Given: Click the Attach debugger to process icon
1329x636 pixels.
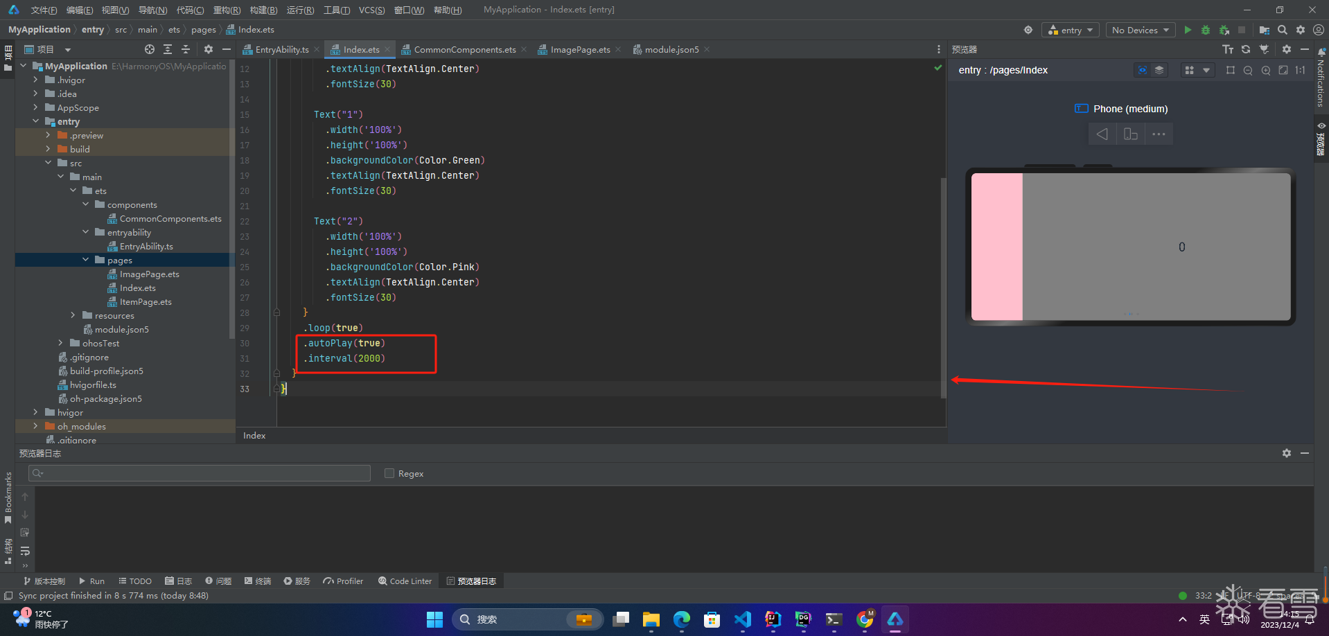Looking at the screenshot, I should pos(1224,30).
